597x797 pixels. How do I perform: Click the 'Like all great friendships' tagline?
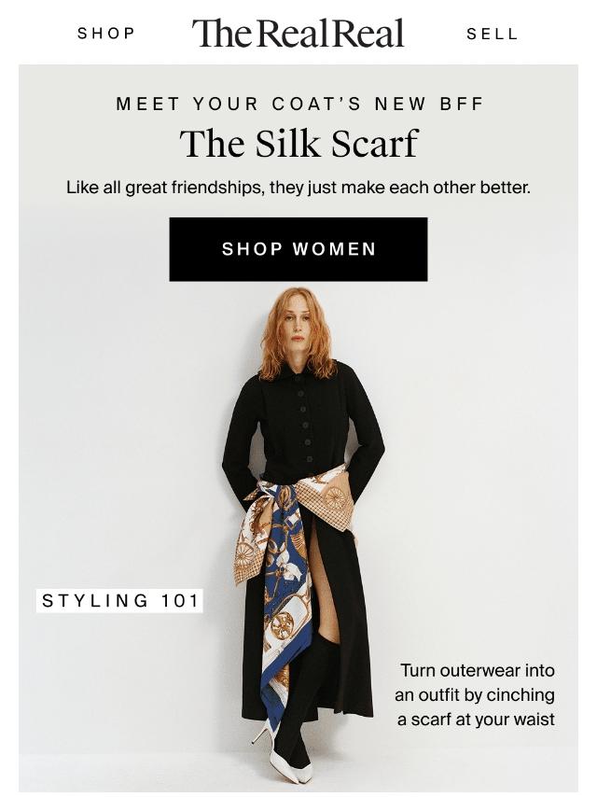click(298, 188)
